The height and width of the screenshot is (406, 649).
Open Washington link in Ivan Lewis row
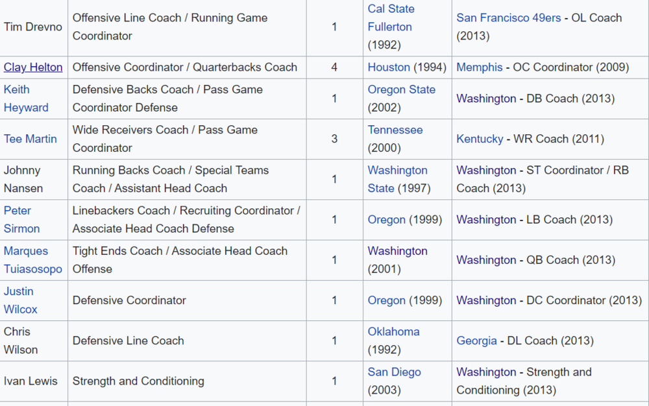pos(486,372)
